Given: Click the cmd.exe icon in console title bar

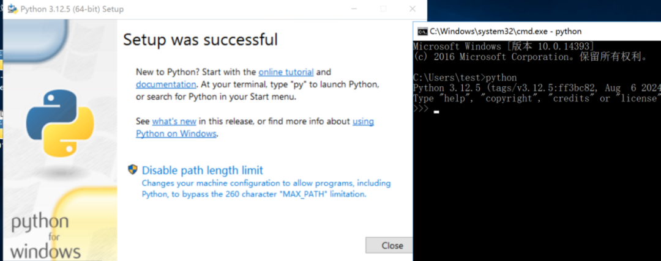Looking at the screenshot, I should [x=422, y=31].
